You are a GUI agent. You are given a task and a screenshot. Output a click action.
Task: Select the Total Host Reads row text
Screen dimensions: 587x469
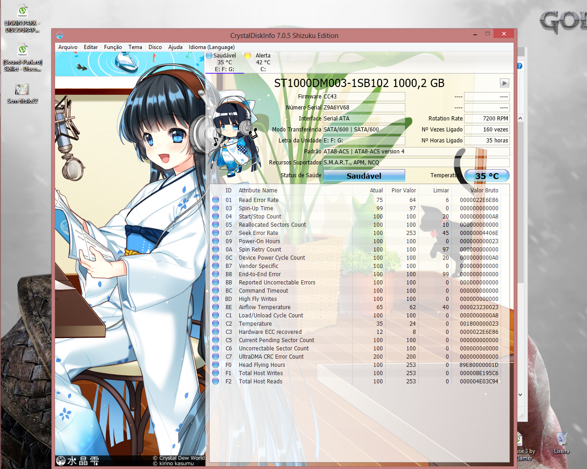point(260,382)
